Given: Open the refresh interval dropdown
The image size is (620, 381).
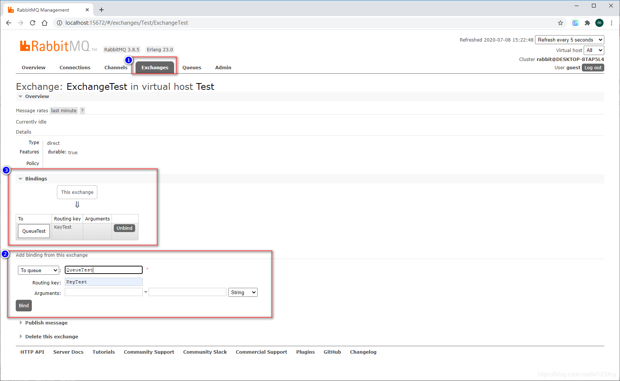Looking at the screenshot, I should (569, 40).
